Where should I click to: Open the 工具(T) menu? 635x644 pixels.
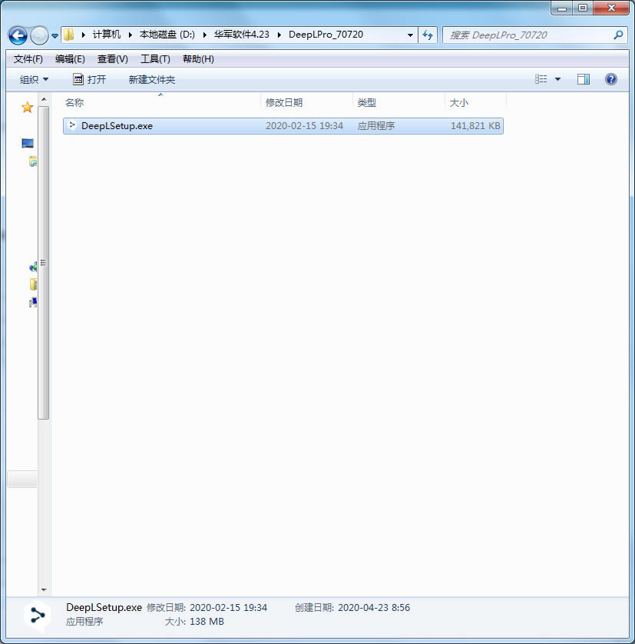point(155,59)
